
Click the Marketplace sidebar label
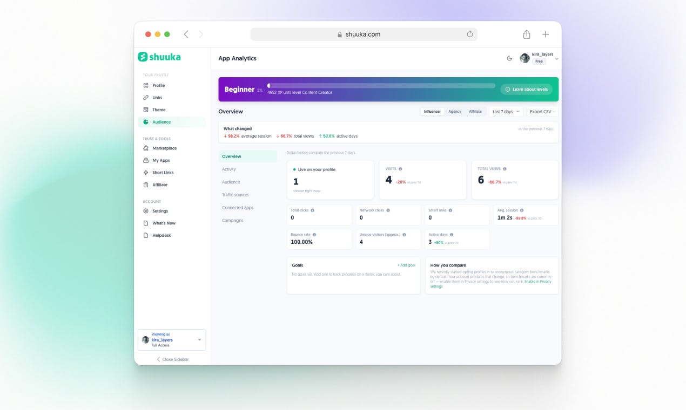[x=164, y=148]
